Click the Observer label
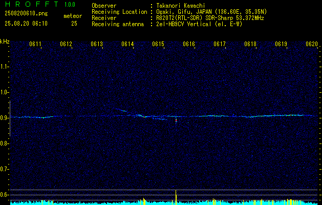Screen dimensions: 322x205 coord(104,6)
